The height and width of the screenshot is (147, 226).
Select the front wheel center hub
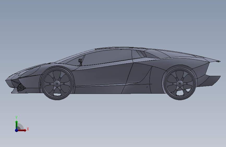pos(57,84)
